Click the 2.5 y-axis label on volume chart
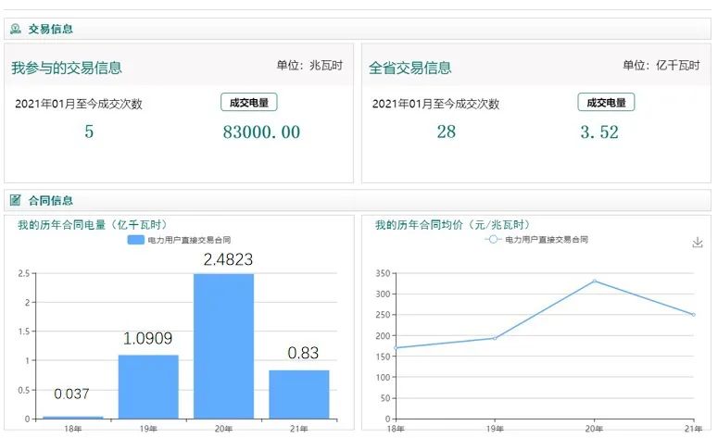This screenshot has width=718, height=438. pyautogui.click(x=24, y=273)
